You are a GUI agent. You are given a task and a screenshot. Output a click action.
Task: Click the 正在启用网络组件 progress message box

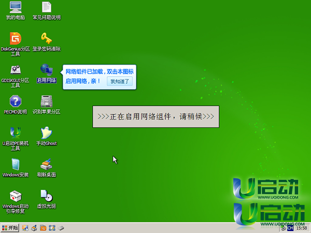(x=156, y=116)
